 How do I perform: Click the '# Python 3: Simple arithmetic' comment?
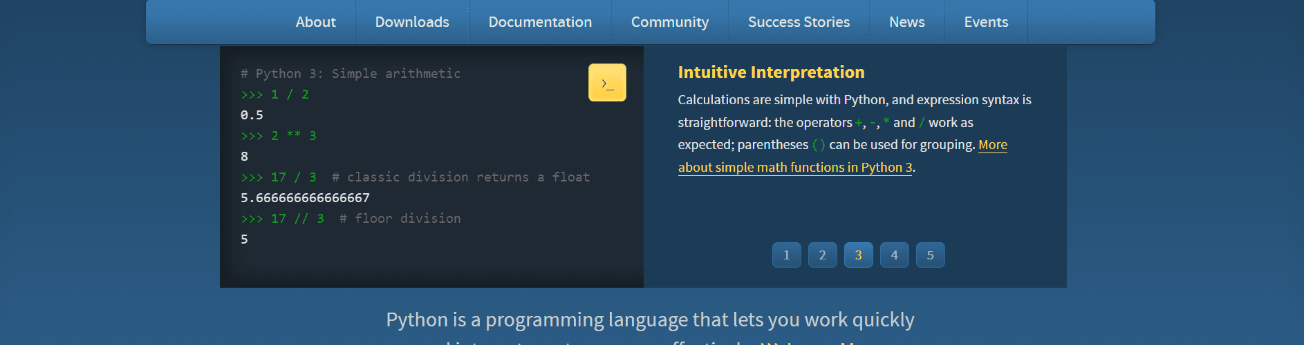(350, 74)
